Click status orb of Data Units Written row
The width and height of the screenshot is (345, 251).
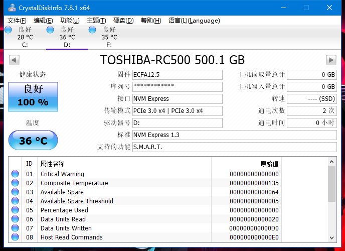15,228
